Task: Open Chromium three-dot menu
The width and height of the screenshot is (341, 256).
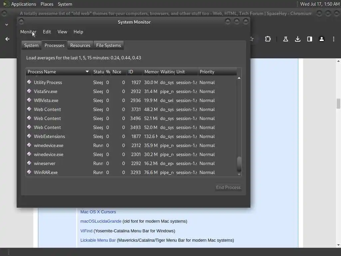Action: pos(334,39)
